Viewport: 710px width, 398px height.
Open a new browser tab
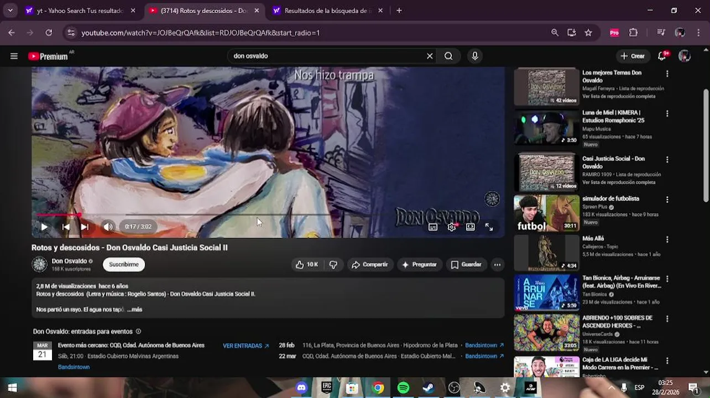click(x=399, y=11)
